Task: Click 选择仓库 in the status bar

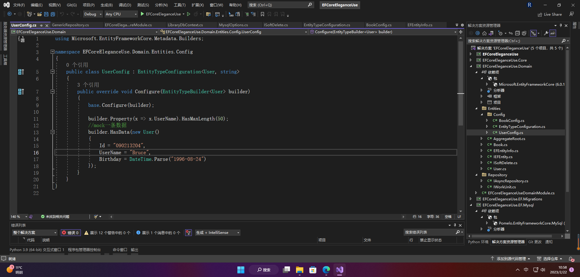Action: (x=549, y=259)
